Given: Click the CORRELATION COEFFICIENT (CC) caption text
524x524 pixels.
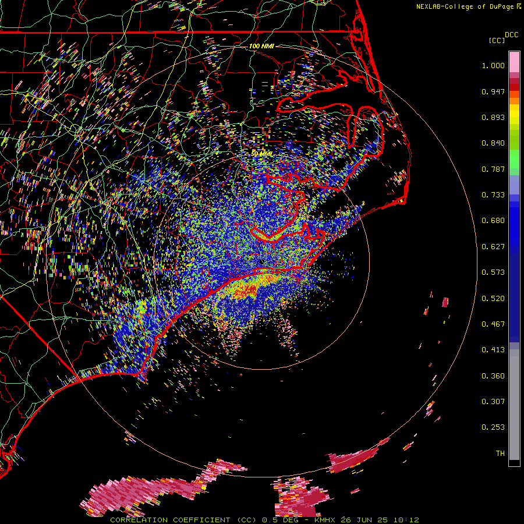Looking at the screenshot, I should pos(183,520).
